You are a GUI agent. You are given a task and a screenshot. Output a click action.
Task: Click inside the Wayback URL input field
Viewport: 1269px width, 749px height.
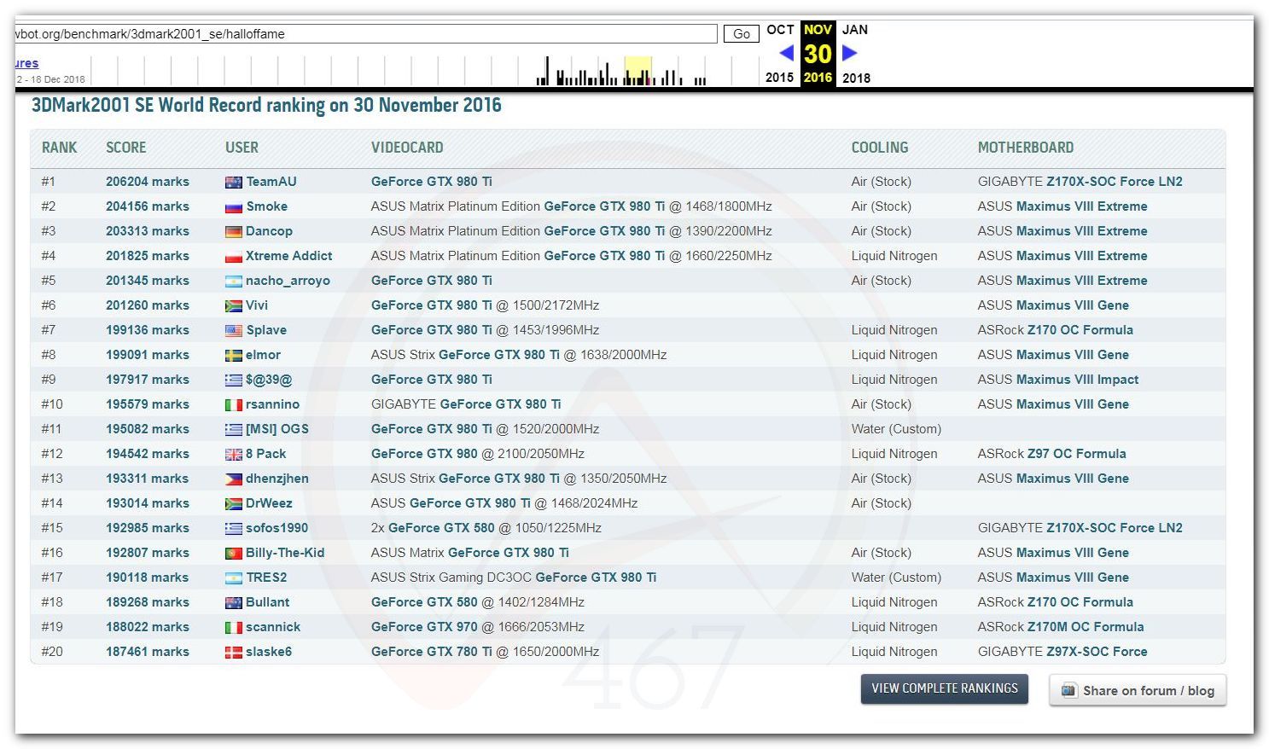tap(365, 34)
